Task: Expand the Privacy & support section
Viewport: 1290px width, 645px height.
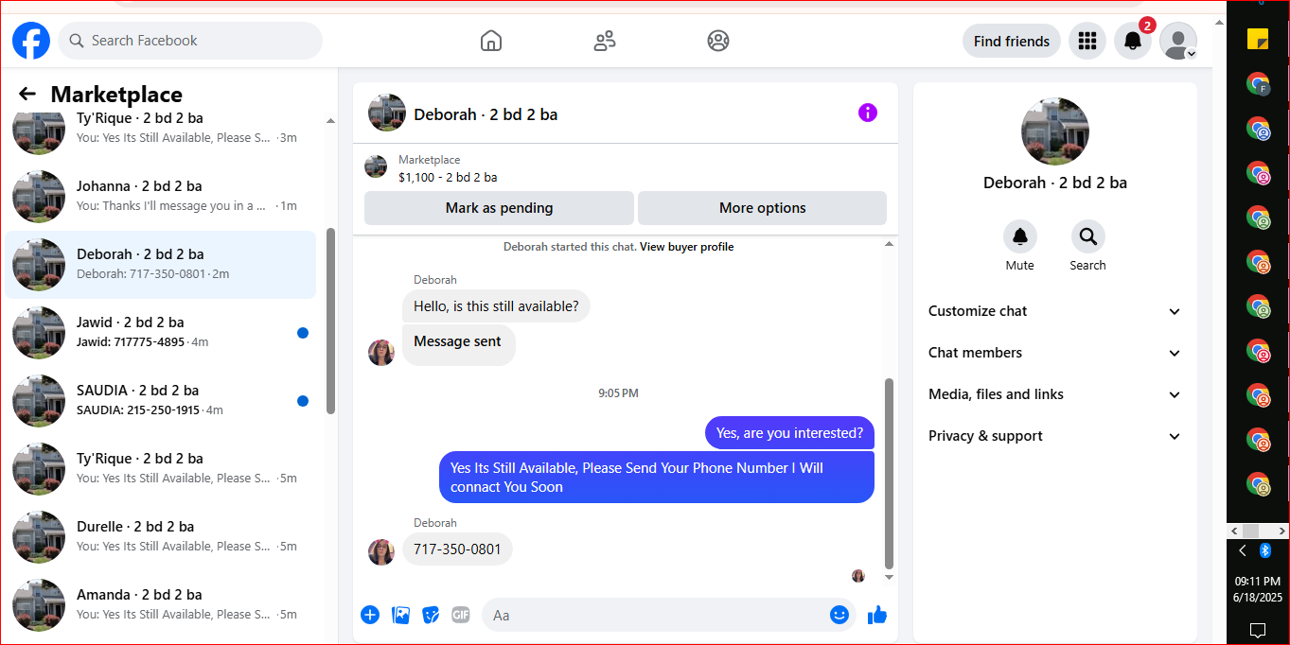Action: click(1054, 436)
